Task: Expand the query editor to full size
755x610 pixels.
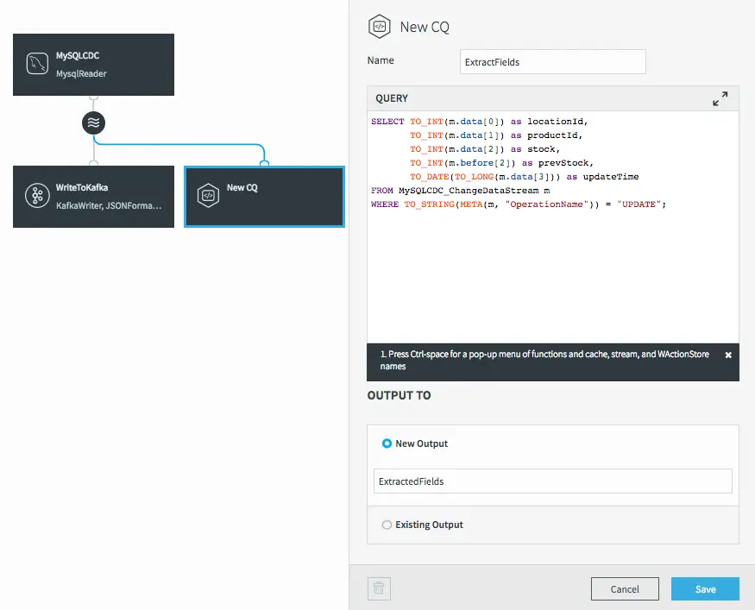Action: point(720,99)
